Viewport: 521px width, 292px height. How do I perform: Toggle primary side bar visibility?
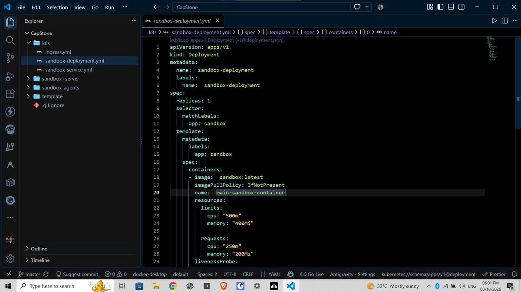pos(441,7)
